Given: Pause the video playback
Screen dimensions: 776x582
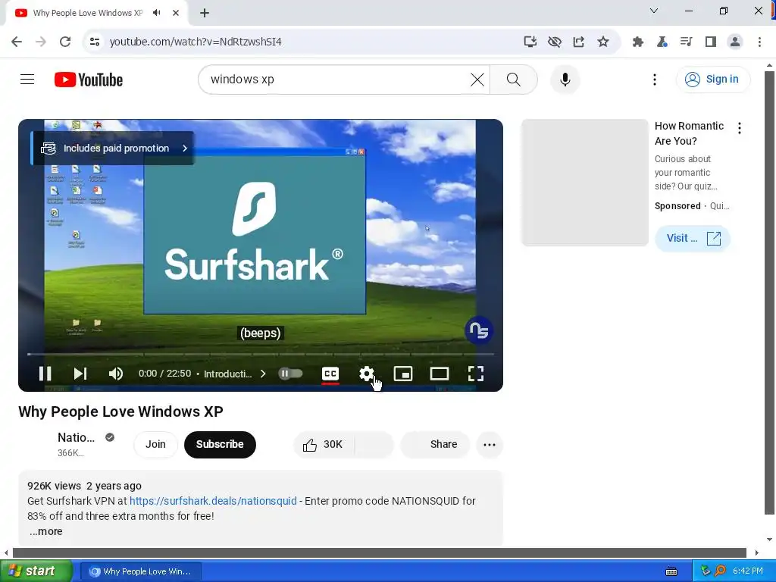Looking at the screenshot, I should coord(45,374).
